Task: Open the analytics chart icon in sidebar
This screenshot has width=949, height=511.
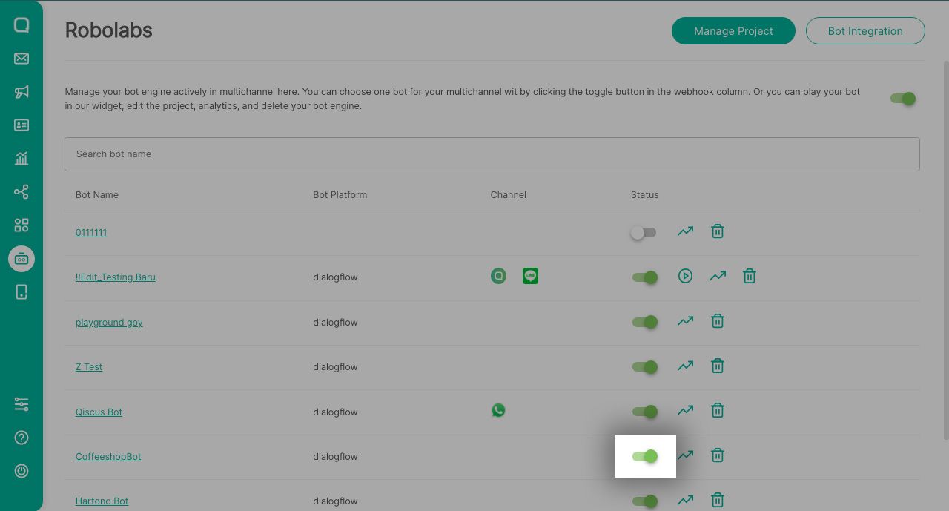Action: pyautogui.click(x=22, y=158)
